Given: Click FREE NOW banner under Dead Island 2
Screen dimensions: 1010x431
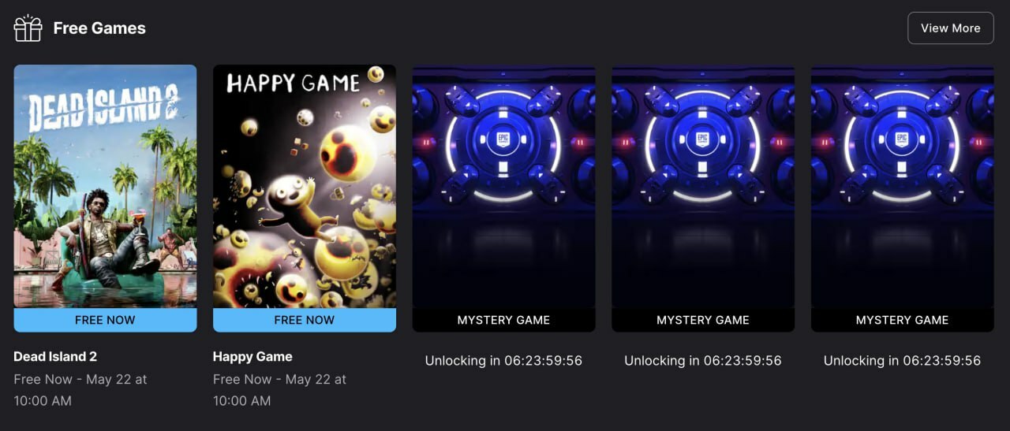Looking at the screenshot, I should pyautogui.click(x=105, y=320).
